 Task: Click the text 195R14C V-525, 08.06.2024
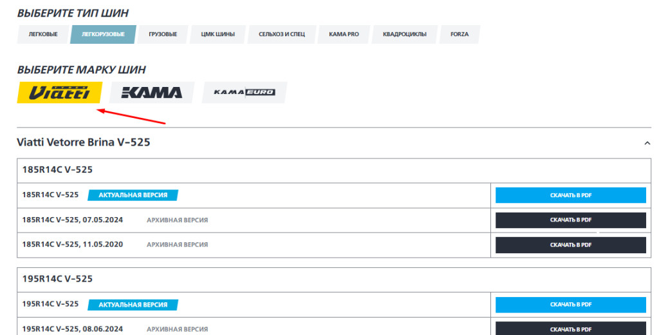tap(72, 329)
